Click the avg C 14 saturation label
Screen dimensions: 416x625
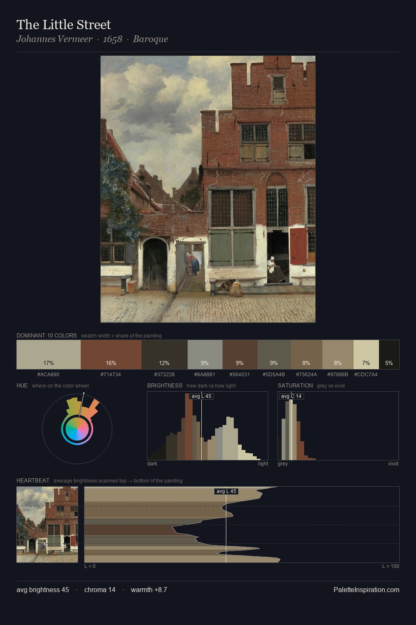click(x=291, y=396)
